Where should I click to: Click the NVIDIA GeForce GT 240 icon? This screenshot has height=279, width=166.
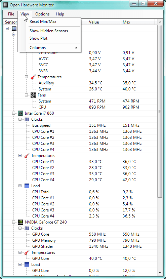(20, 222)
